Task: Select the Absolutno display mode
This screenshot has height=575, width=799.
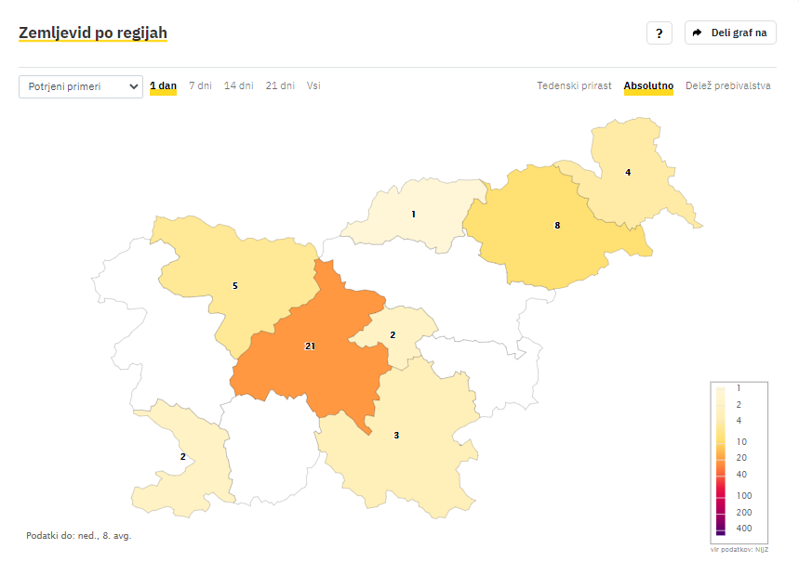Action: (x=648, y=86)
